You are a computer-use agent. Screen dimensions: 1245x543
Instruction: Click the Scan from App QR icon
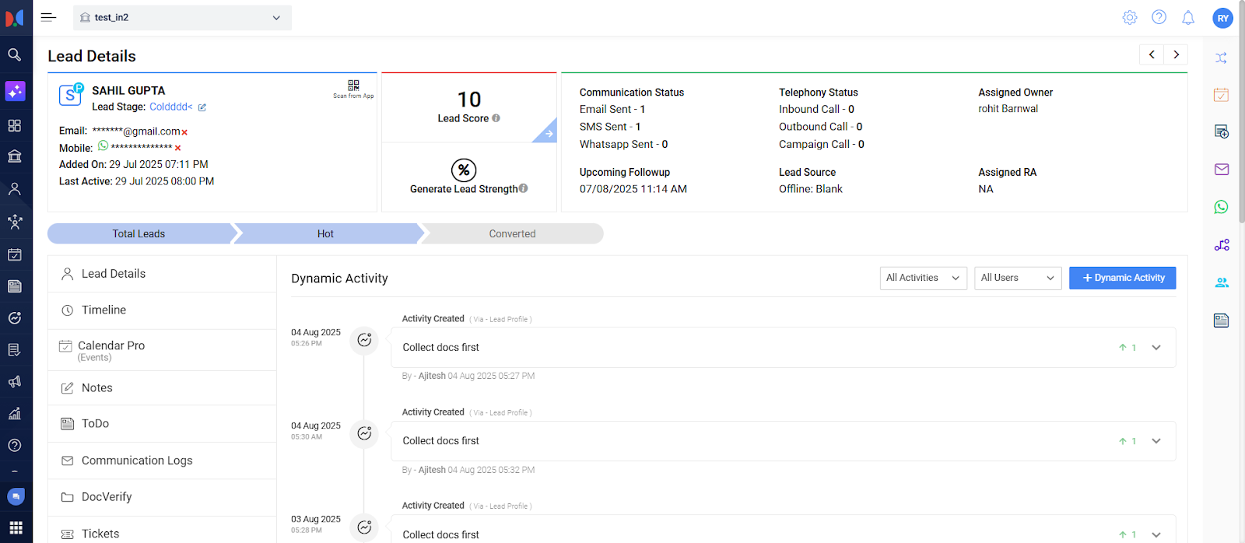tap(353, 86)
